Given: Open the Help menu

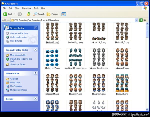Looking at the screenshot, I should pyautogui.click(x=43, y=8).
